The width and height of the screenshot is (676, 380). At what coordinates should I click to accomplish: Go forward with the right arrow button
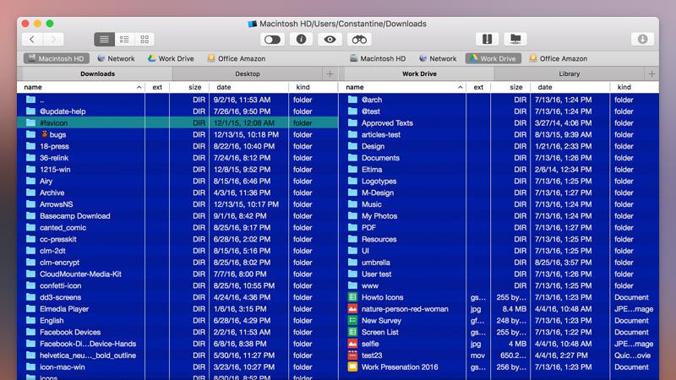pos(53,39)
